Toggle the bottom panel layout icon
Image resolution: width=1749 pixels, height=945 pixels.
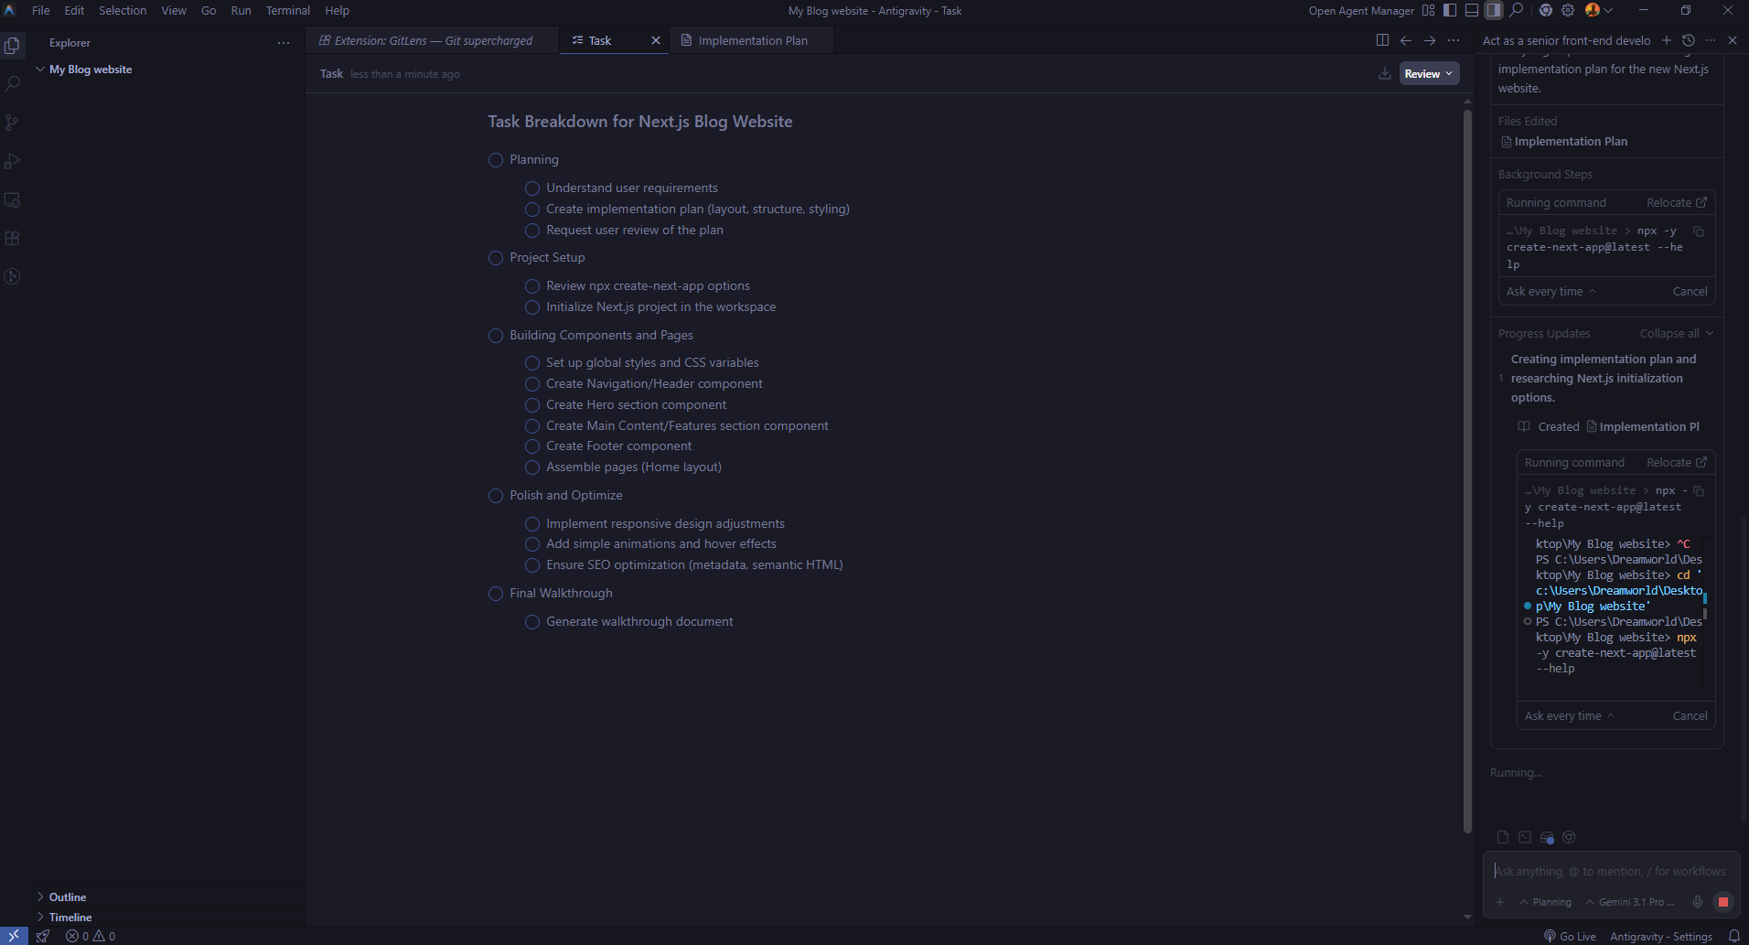(1472, 10)
